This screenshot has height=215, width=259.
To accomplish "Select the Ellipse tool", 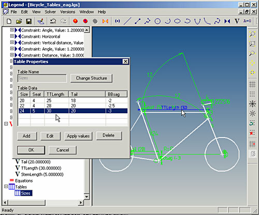I will (177, 21).
